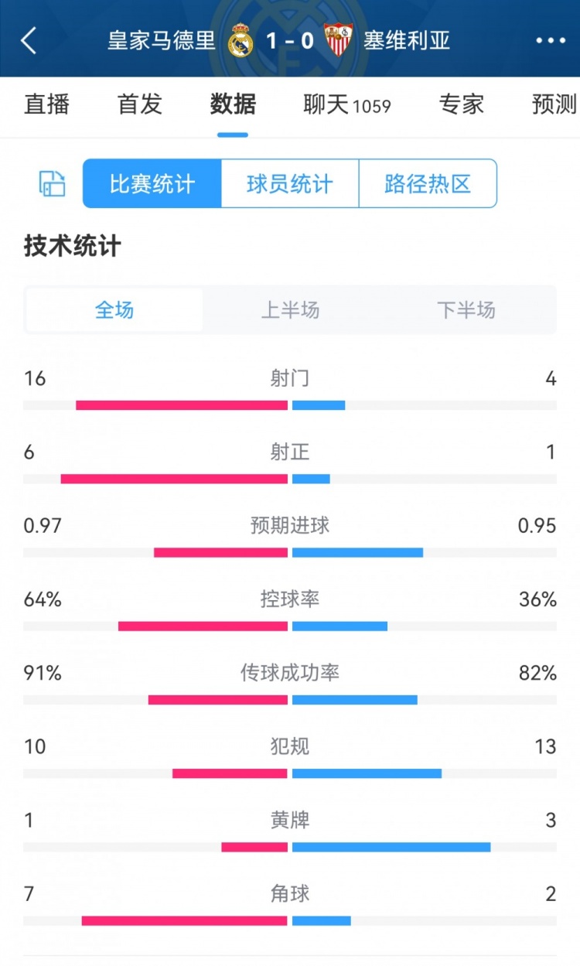Tap the 皇家马德里 team name
Image resolution: width=580 pixels, height=966 pixels.
pyautogui.click(x=162, y=41)
